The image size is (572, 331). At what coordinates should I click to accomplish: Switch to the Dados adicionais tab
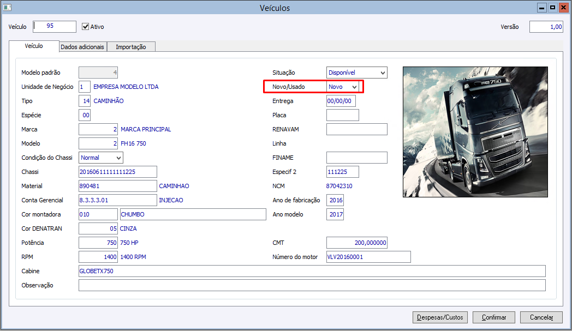82,47
